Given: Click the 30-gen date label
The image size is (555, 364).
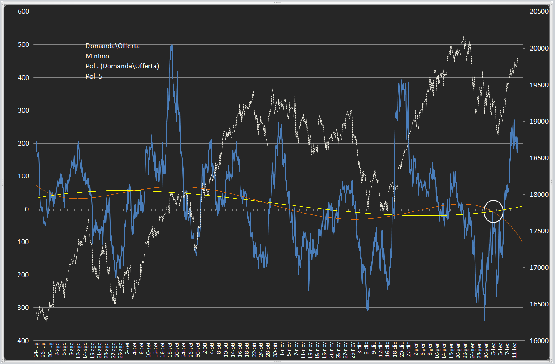Looking at the screenshot, I should [x=486, y=350].
